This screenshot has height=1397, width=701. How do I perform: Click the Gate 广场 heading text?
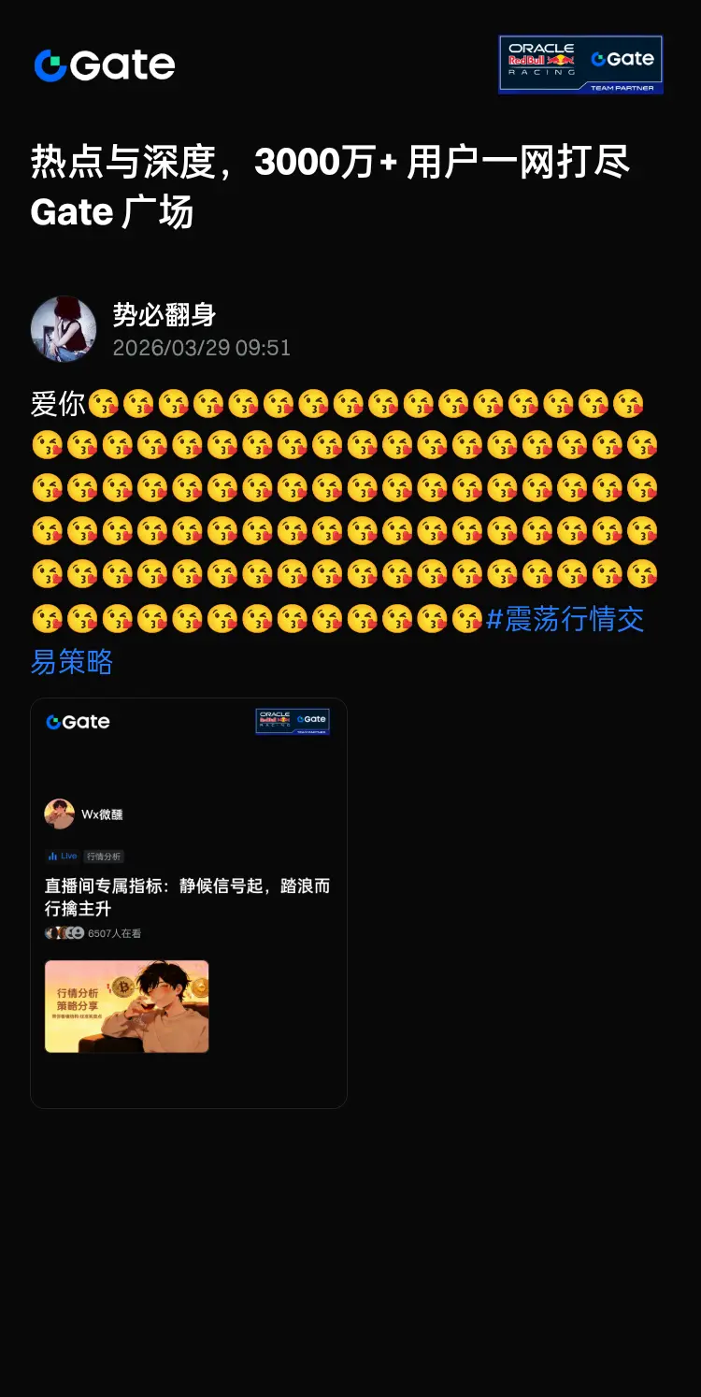(x=112, y=212)
